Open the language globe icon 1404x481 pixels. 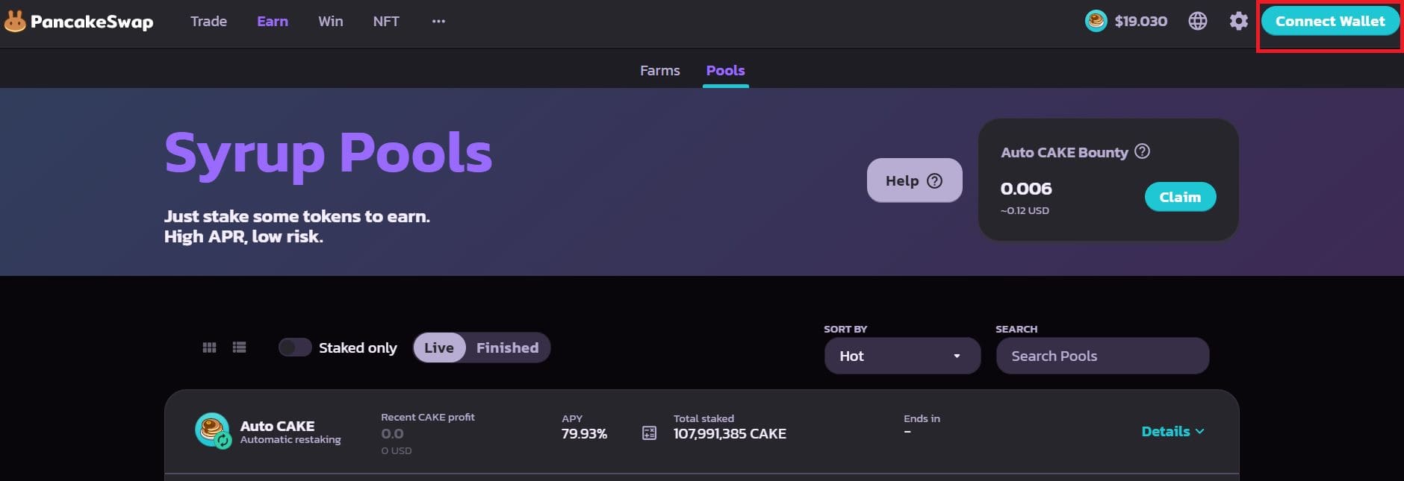click(1198, 21)
